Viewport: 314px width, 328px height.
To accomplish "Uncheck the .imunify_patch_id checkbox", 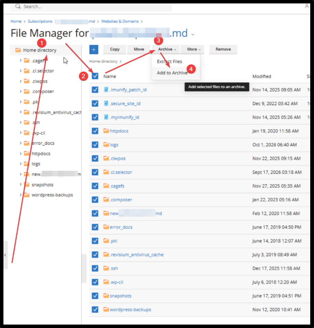I will point(95,90).
